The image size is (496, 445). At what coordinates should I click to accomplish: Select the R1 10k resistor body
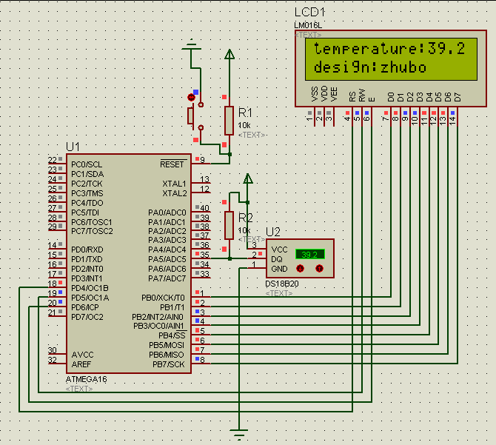(229, 120)
